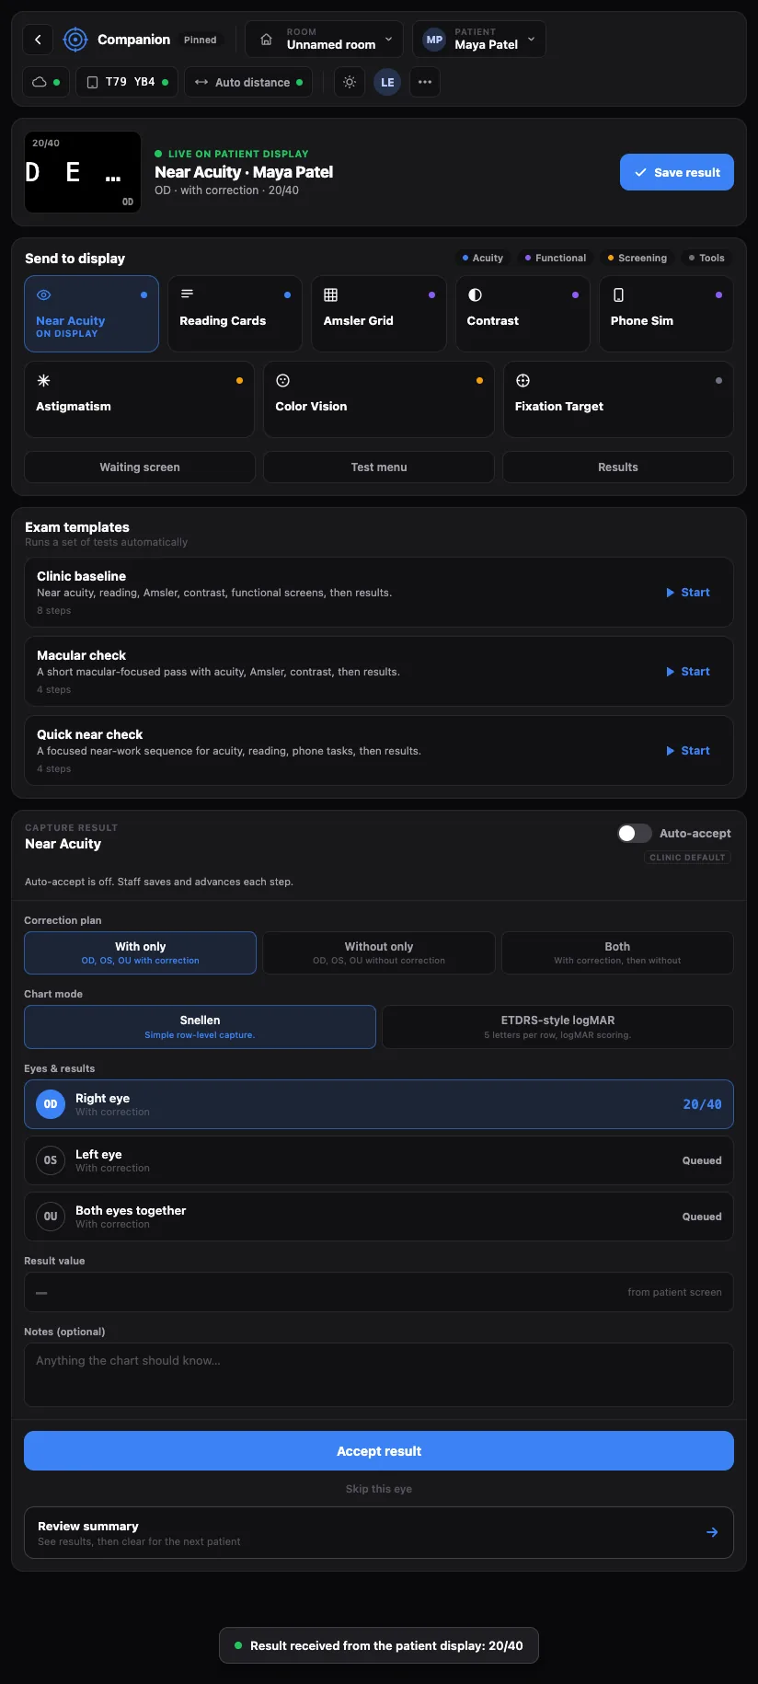
Task: Click the MP patient avatar
Action: (x=434, y=40)
